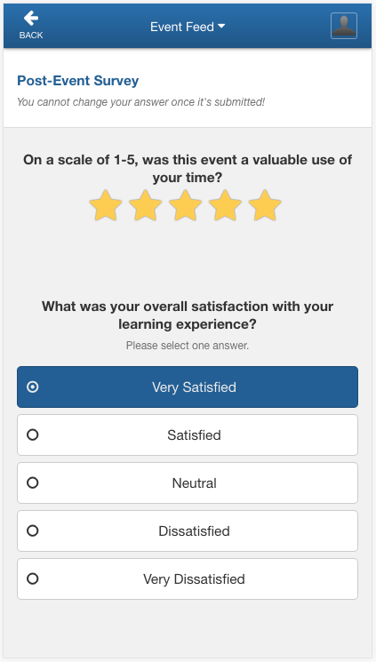Click the BACK label text
This screenshot has height=662, width=376.
click(x=31, y=35)
